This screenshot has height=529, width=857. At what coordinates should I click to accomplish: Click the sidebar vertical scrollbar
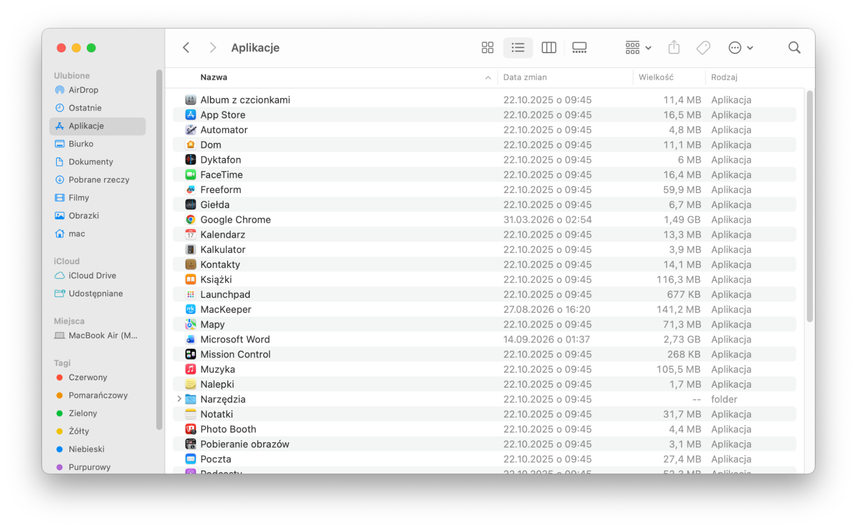point(159,250)
